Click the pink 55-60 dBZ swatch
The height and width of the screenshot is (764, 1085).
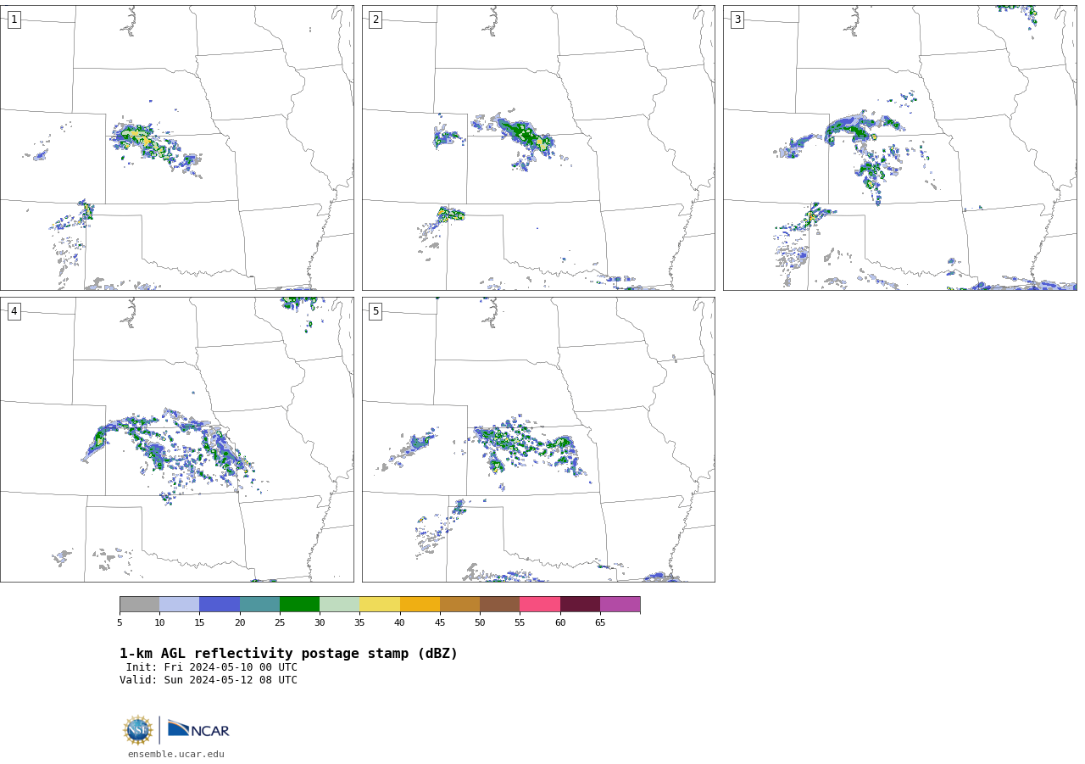pyautogui.click(x=540, y=604)
